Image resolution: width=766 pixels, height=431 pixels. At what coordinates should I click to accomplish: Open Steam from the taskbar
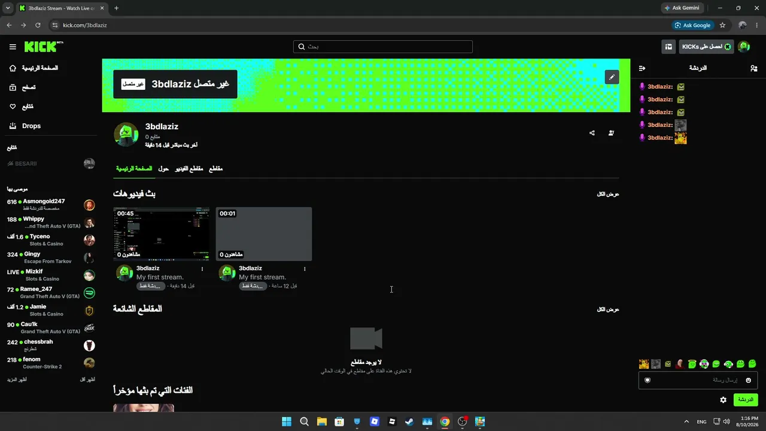coord(409,421)
